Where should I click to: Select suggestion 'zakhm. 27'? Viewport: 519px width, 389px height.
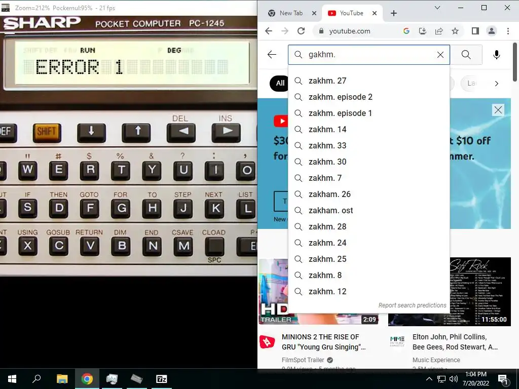pyautogui.click(x=369, y=81)
